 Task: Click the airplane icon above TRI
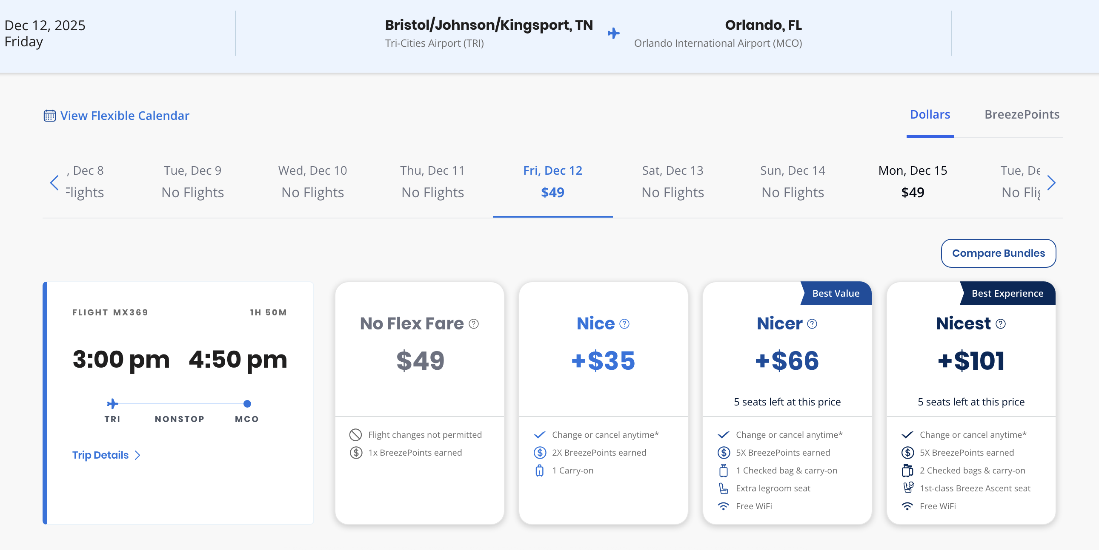coord(112,403)
